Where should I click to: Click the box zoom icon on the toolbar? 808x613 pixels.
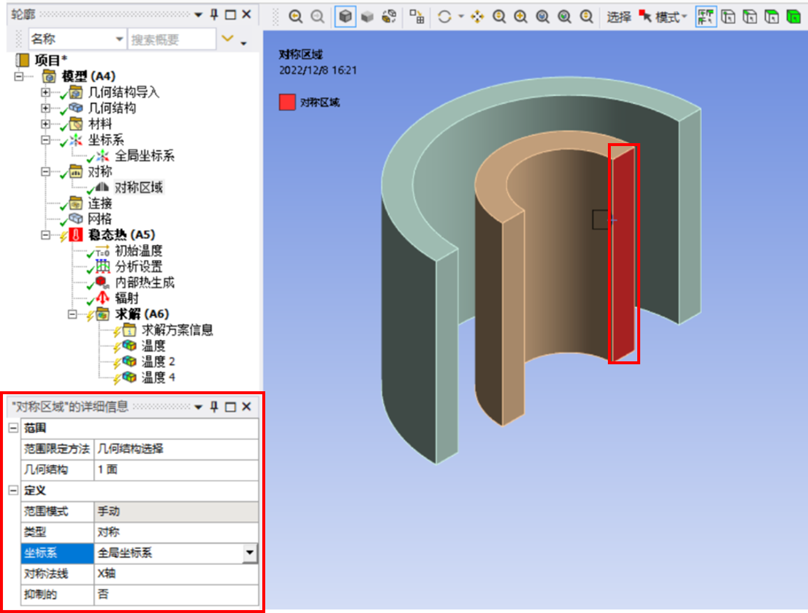point(520,16)
